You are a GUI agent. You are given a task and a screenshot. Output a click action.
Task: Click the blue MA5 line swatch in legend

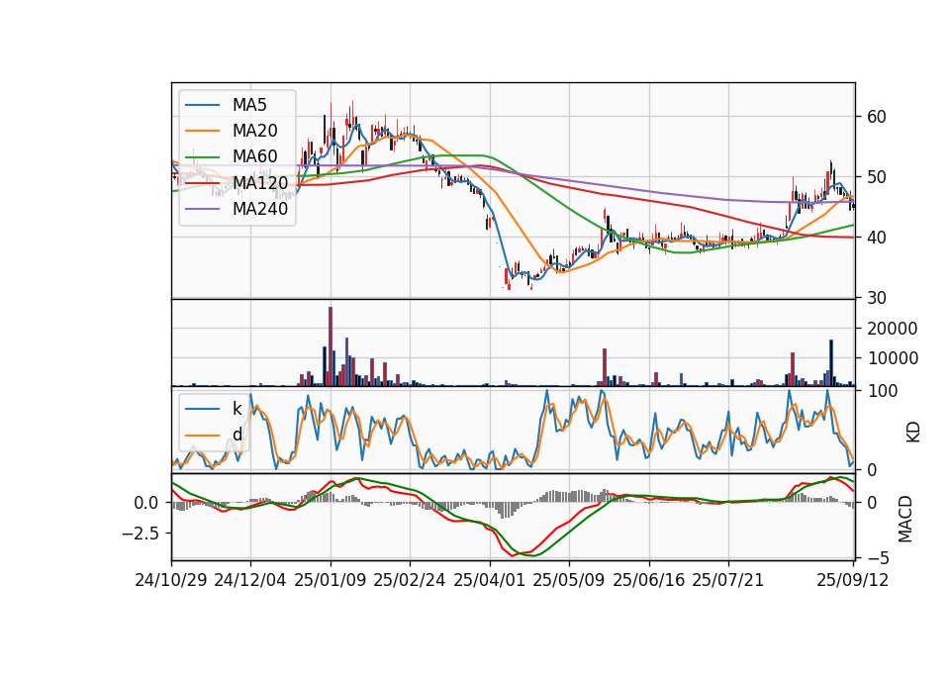pos(202,105)
